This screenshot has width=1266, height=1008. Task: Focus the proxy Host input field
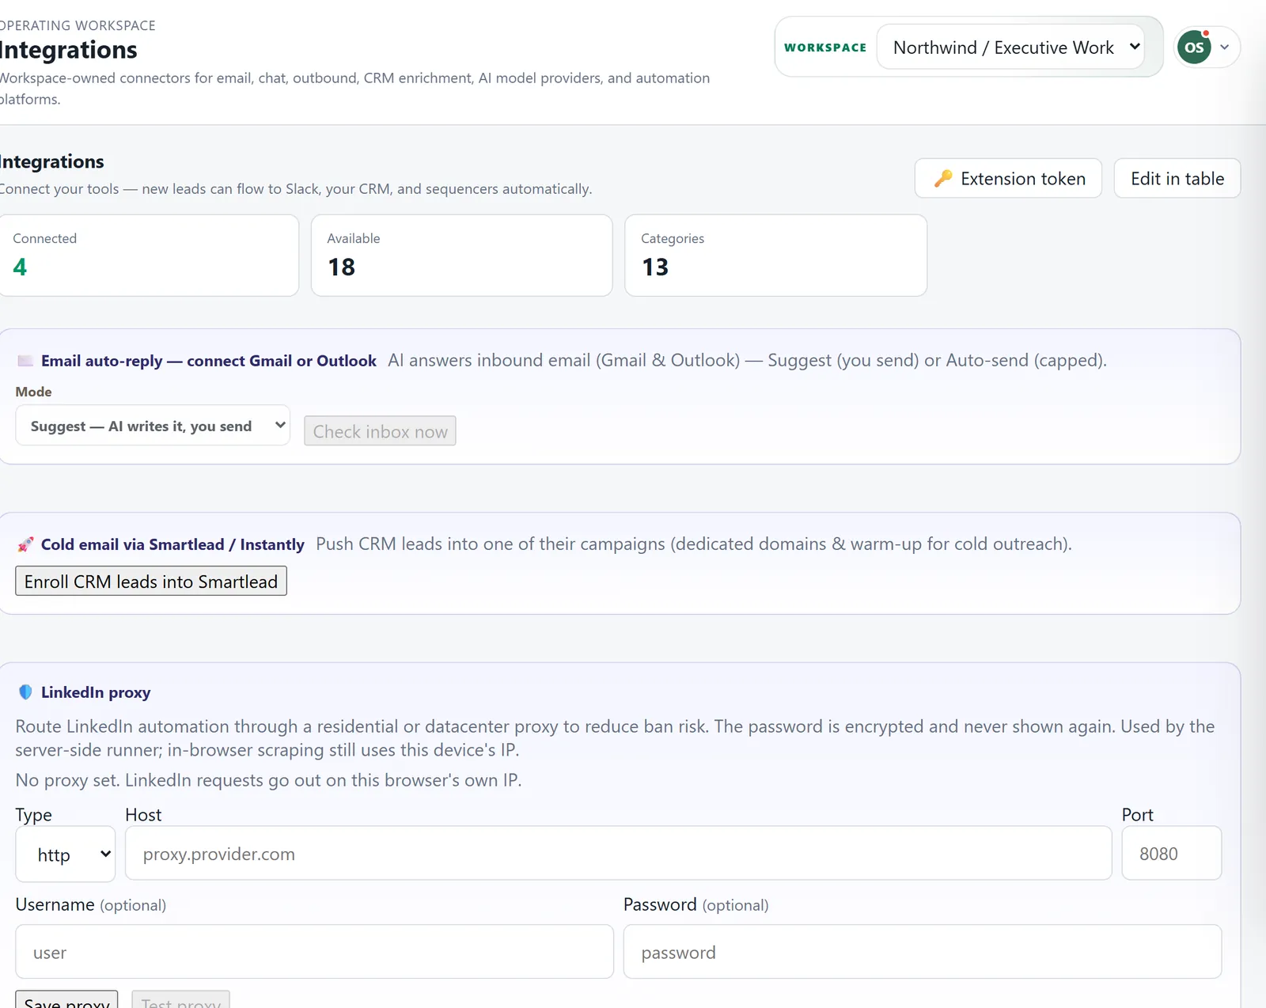(x=619, y=854)
